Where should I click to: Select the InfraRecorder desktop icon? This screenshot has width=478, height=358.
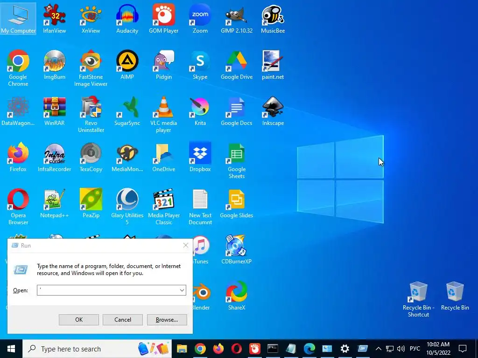tap(54, 157)
